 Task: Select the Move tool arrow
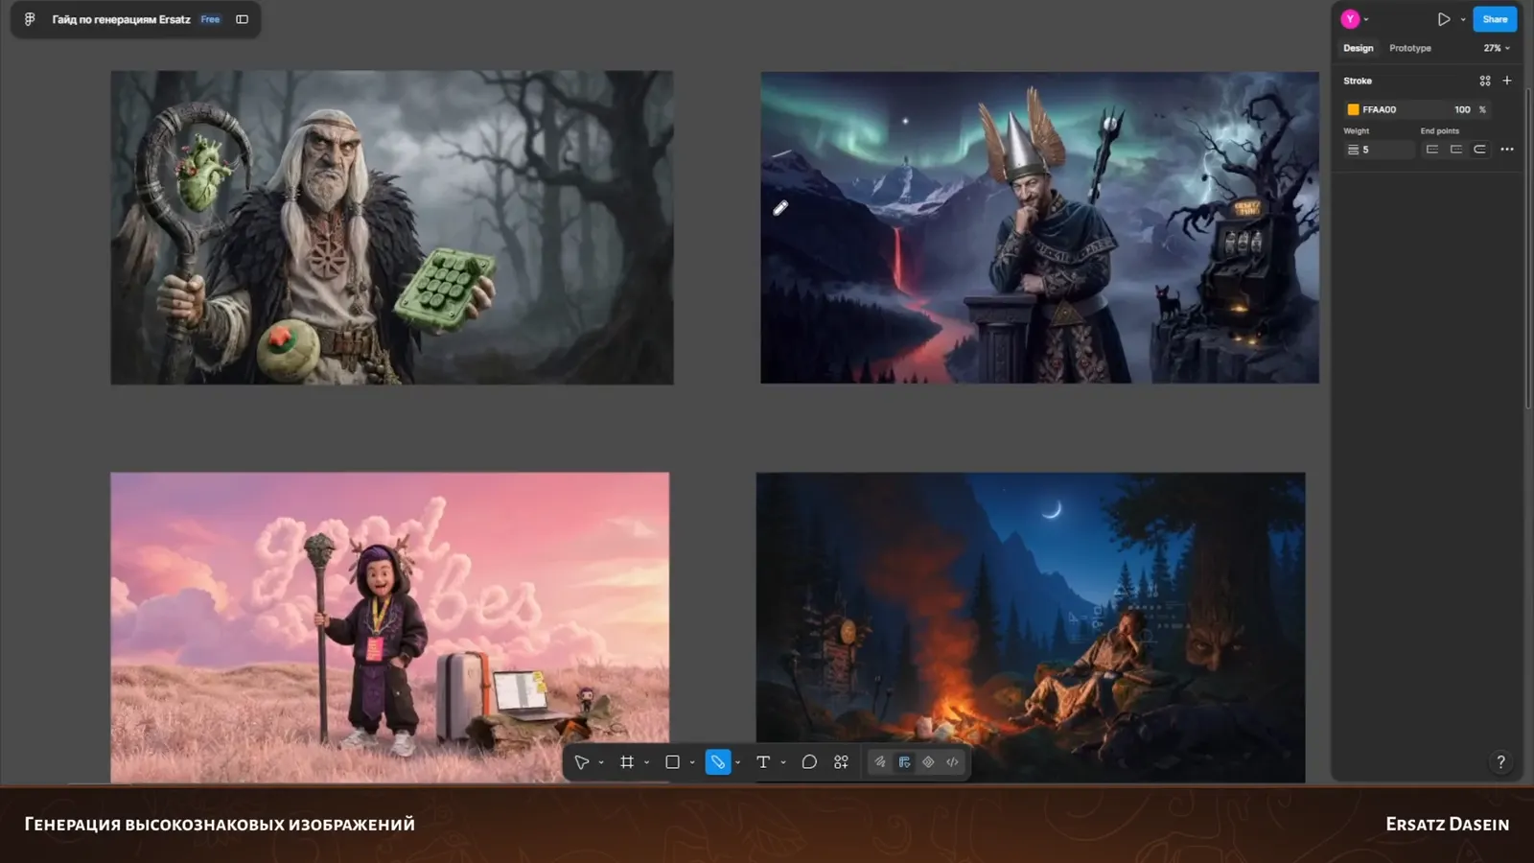click(x=581, y=762)
